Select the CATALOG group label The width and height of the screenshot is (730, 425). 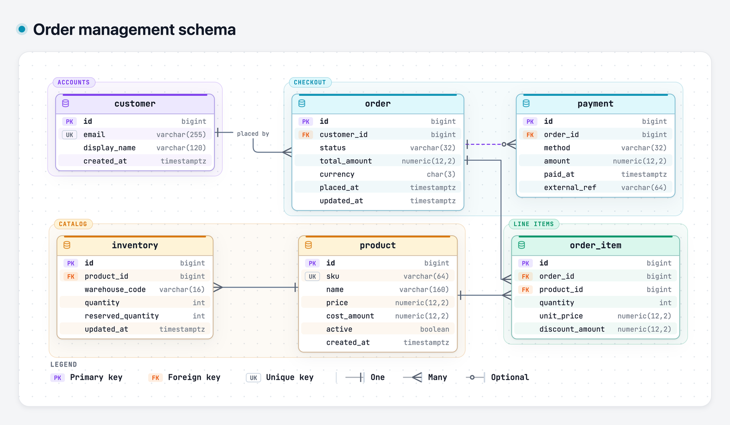[73, 224]
